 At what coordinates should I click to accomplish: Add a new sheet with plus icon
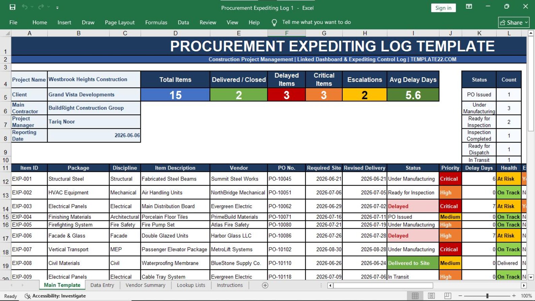pyautogui.click(x=265, y=285)
